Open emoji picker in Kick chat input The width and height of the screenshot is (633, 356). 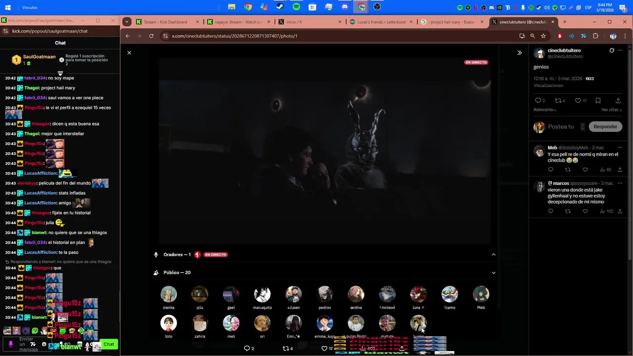tap(44, 344)
